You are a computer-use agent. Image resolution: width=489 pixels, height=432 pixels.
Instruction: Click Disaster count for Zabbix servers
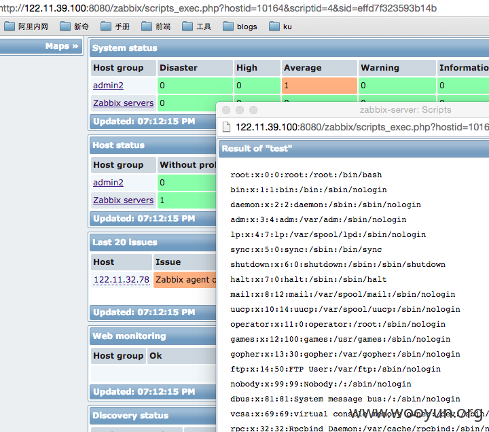[187, 103]
